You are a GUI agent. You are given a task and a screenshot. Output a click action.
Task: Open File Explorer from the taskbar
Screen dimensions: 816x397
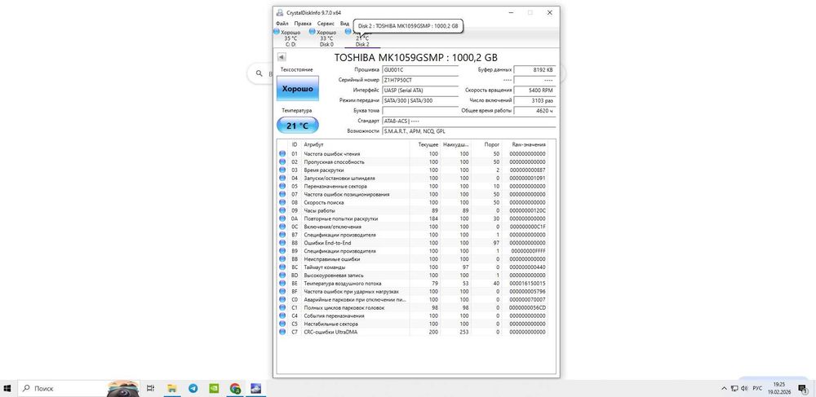pos(171,388)
